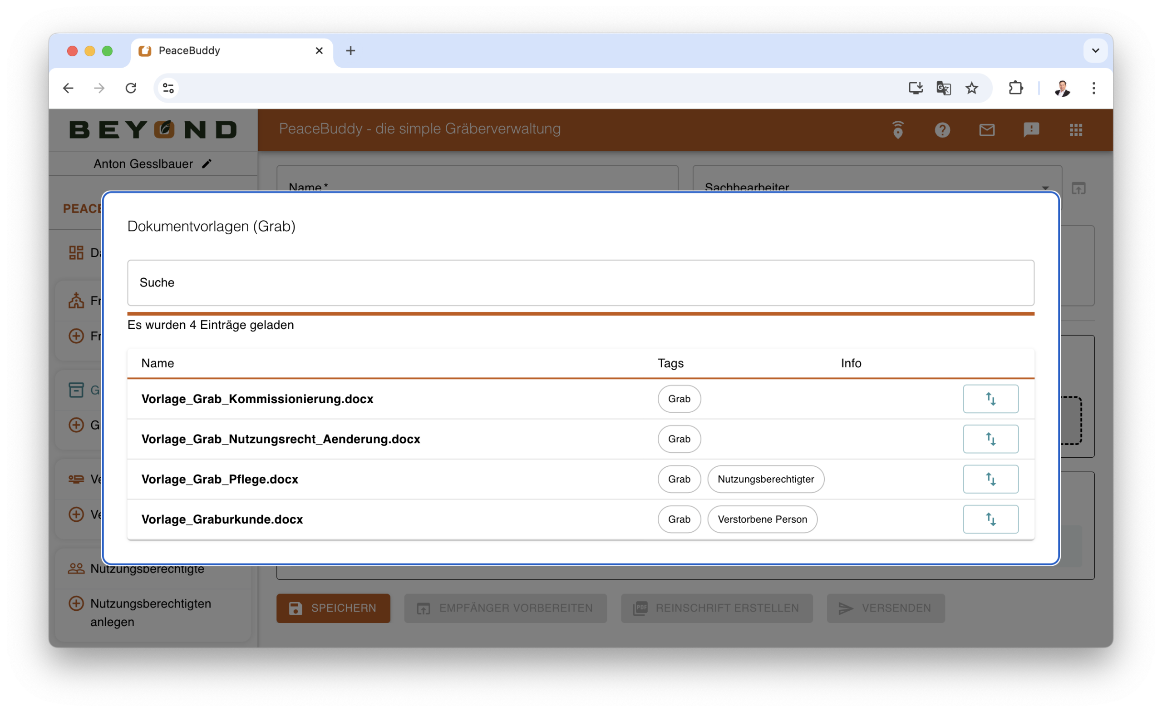Bookmark this page with star icon
The image size is (1162, 712).
tap(971, 88)
